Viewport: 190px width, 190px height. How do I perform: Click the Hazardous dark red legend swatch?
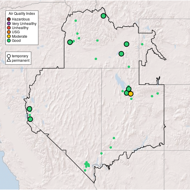coord(9,19)
